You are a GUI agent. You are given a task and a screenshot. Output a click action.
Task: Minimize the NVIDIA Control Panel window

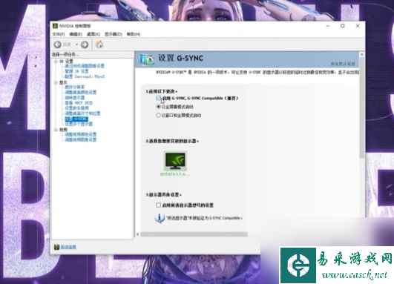pyautogui.click(x=328, y=26)
